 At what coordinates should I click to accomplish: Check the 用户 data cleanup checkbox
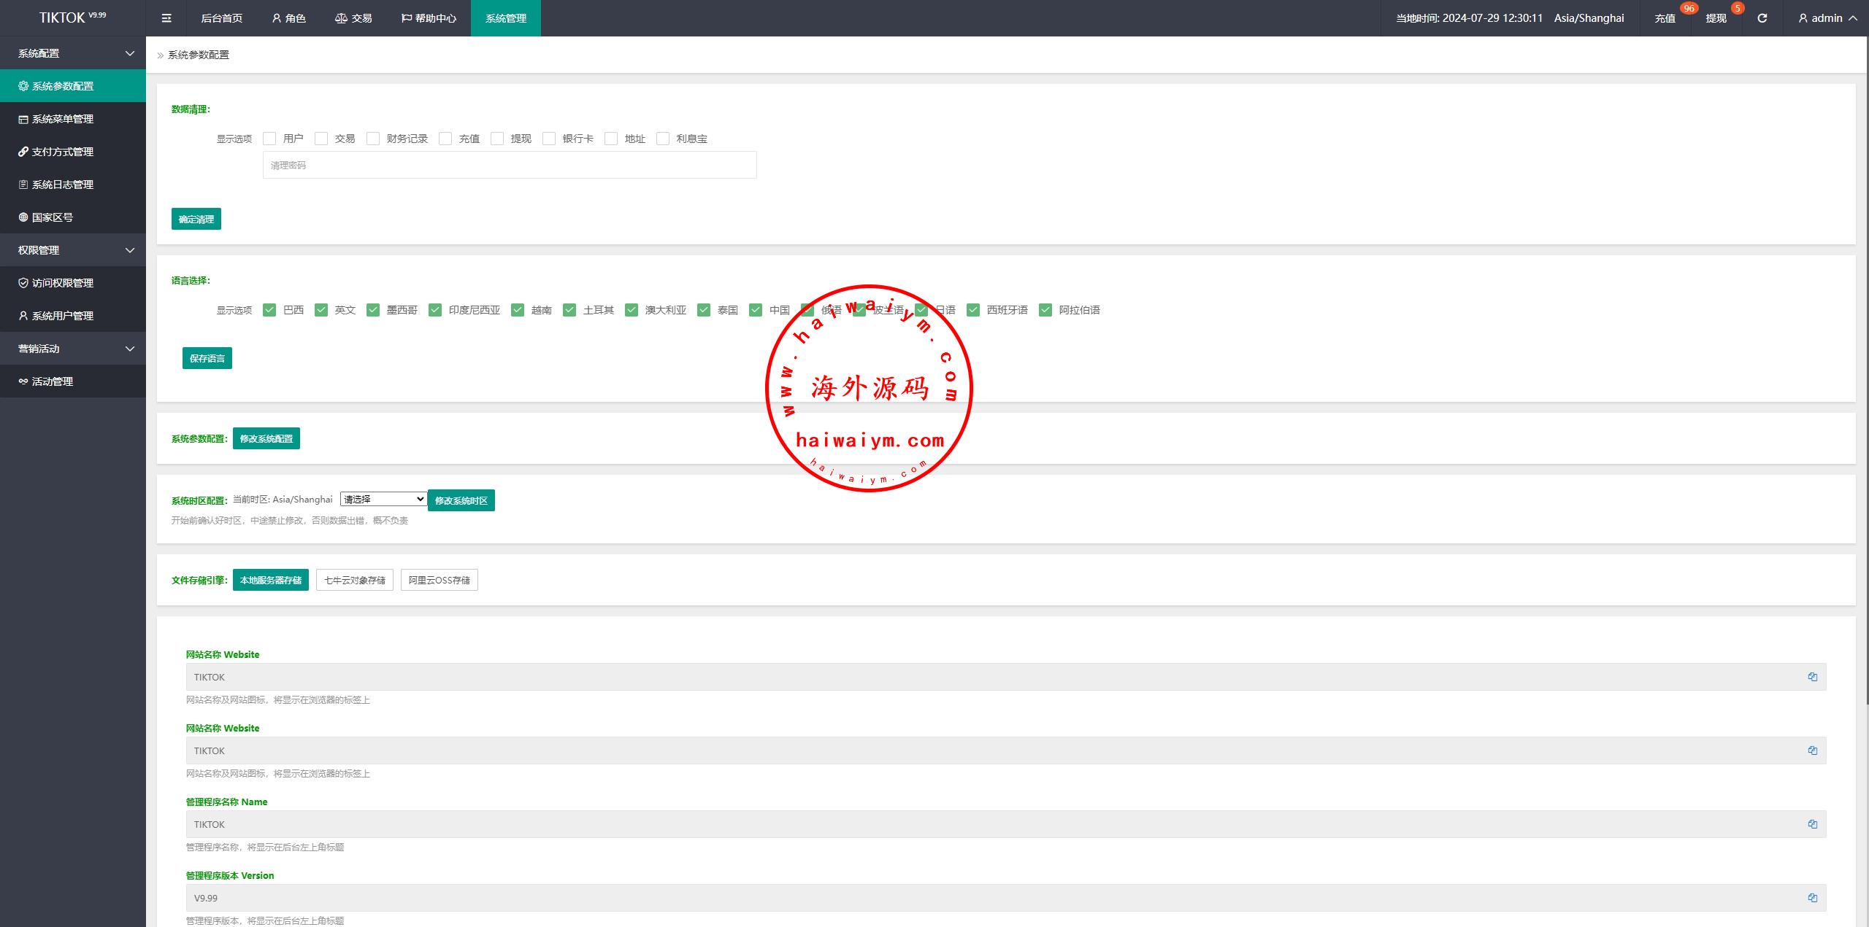point(269,139)
